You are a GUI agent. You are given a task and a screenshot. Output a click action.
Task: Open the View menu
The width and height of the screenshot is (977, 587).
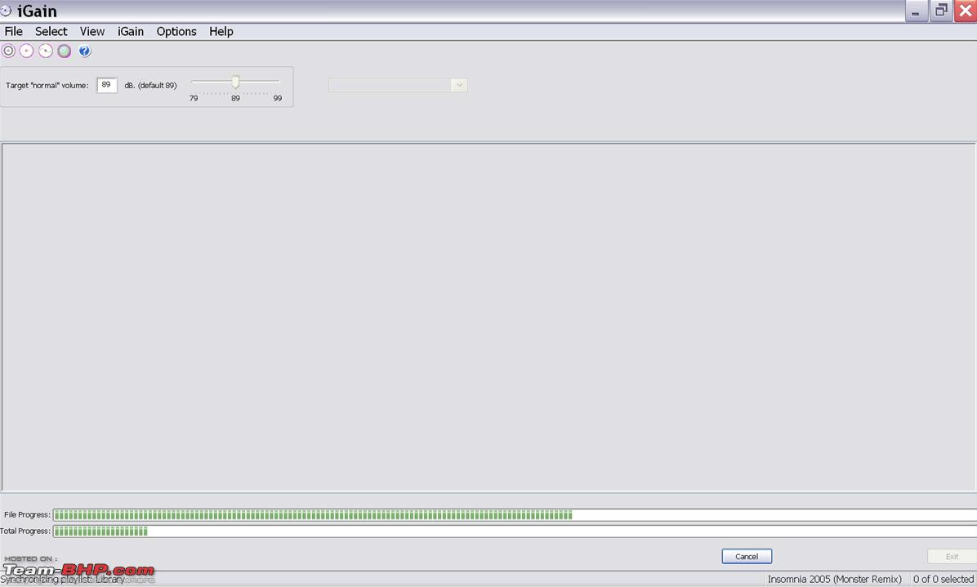92,31
